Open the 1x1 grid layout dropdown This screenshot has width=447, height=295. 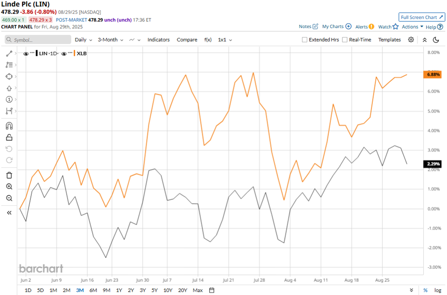click(225, 39)
